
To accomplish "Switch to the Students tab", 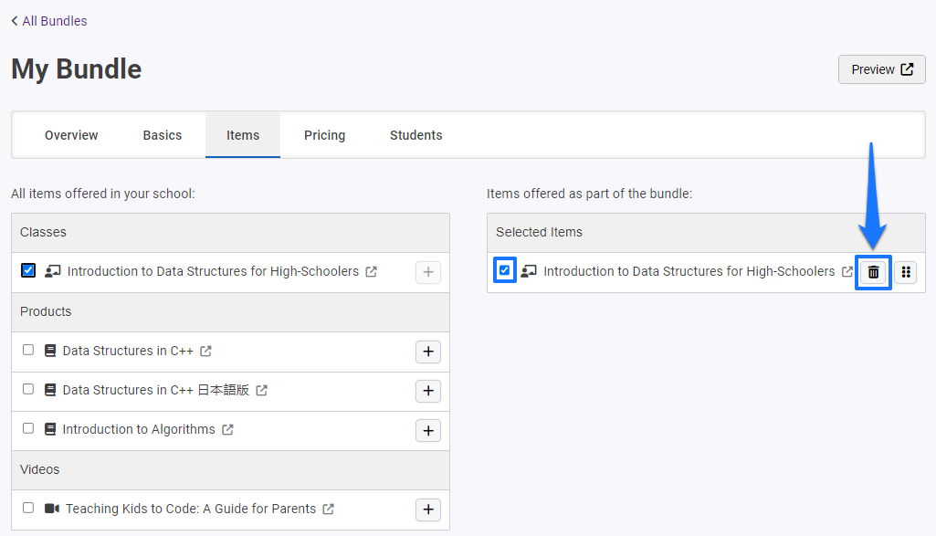I will click(x=416, y=135).
